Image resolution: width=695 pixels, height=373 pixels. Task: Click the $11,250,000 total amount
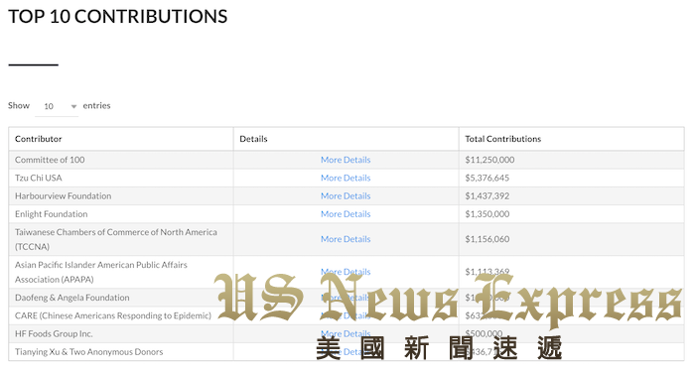tap(489, 160)
